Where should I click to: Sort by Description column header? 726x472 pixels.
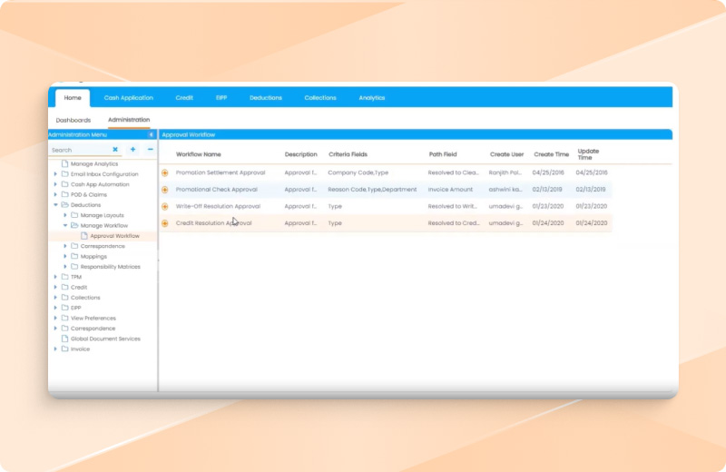(301, 154)
